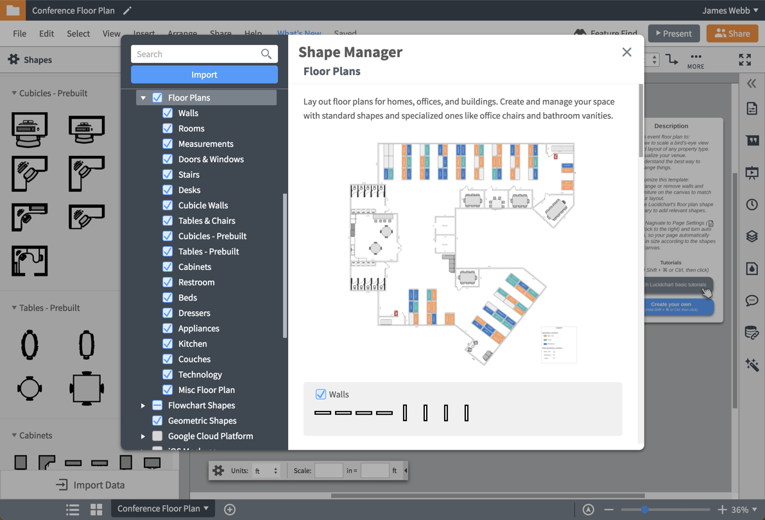Screen dimensions: 765x520
Task: Click the search magnifier in Shape Manager
Action: 266,54
